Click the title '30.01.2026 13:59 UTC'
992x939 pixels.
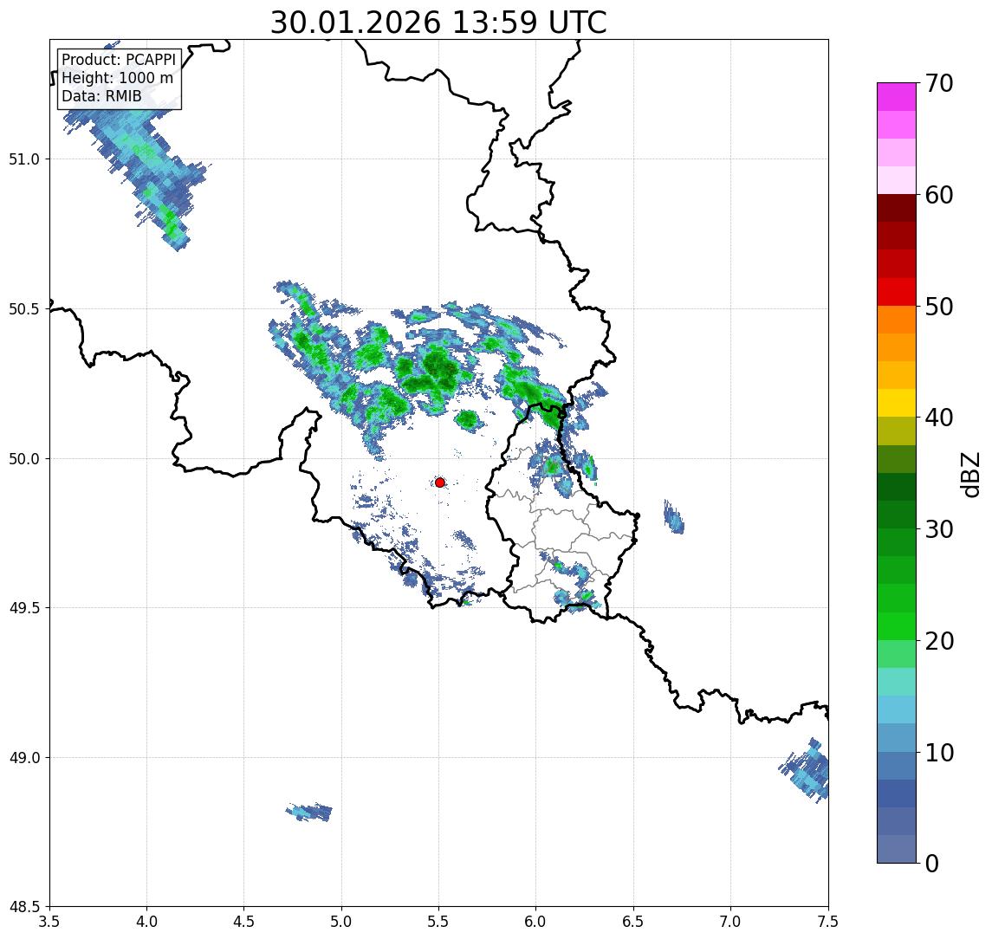[x=438, y=23]
